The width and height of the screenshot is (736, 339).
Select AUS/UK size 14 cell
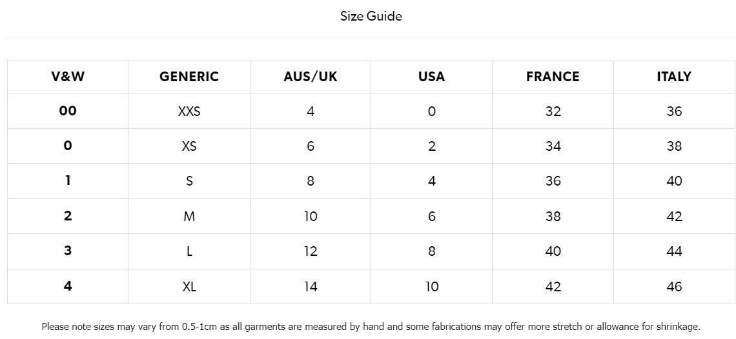coord(311,286)
